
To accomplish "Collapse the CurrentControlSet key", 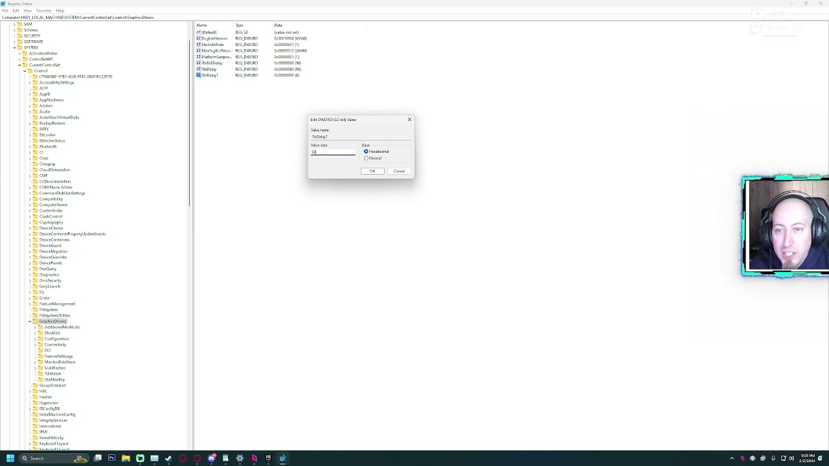I will tap(19, 65).
